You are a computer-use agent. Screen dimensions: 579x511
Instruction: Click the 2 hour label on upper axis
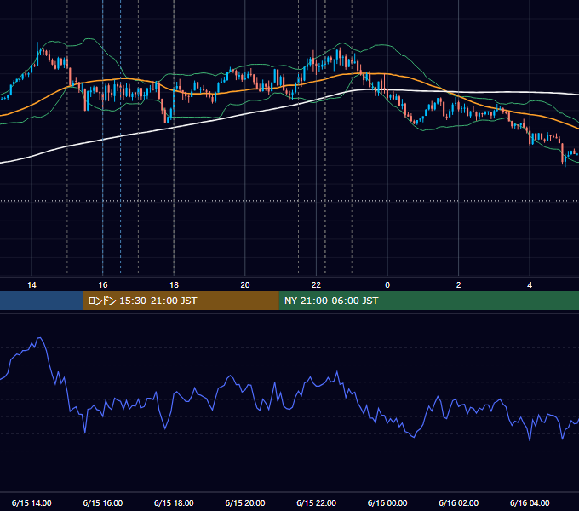[459, 285]
